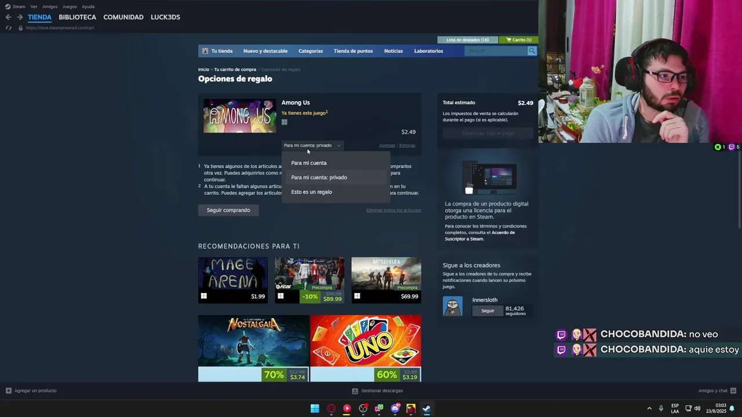The height and width of the screenshot is (417, 742).
Task: Click the Steam logo in menu bar
Action: (8, 6)
